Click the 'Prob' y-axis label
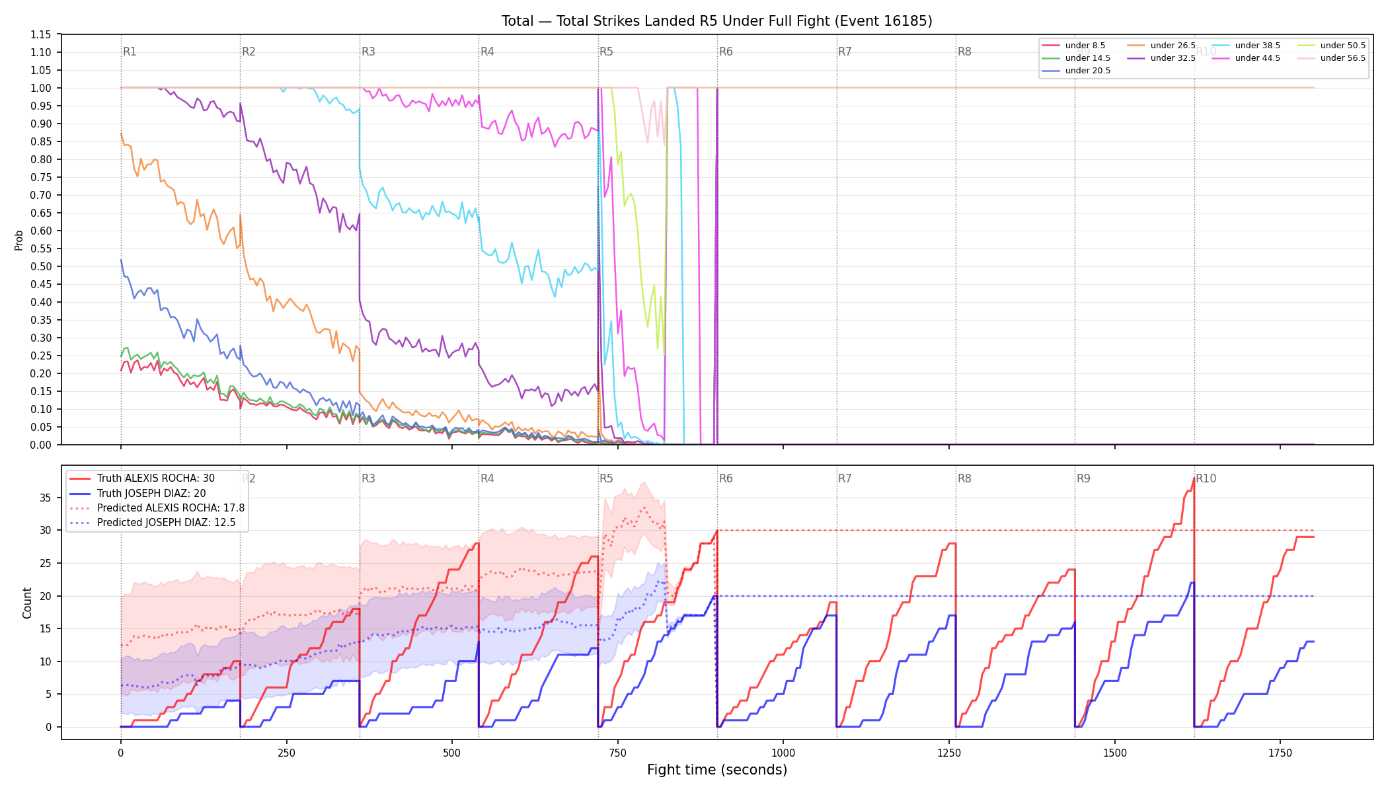This screenshot has width=1388, height=793. pos(19,240)
